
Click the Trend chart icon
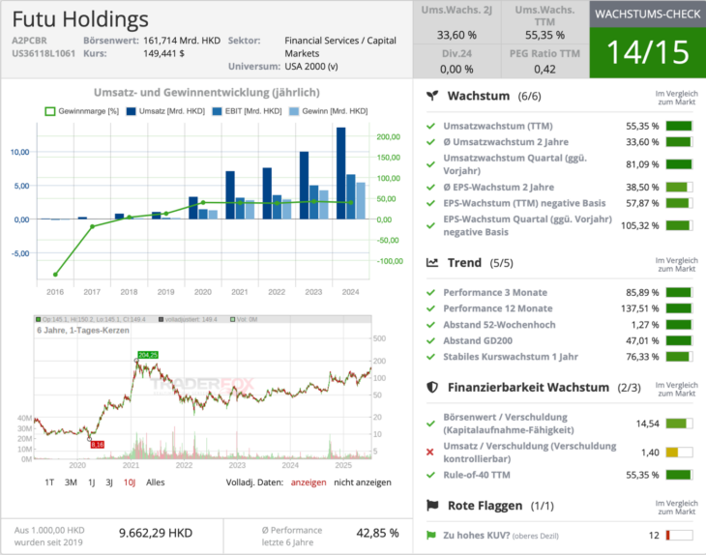click(x=432, y=262)
